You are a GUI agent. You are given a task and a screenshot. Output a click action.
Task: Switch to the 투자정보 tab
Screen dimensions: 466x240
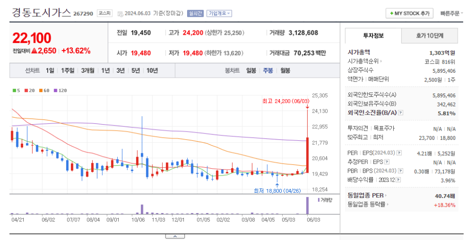click(x=373, y=36)
